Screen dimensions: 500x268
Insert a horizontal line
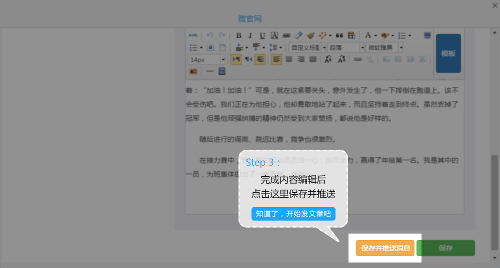tap(210, 71)
